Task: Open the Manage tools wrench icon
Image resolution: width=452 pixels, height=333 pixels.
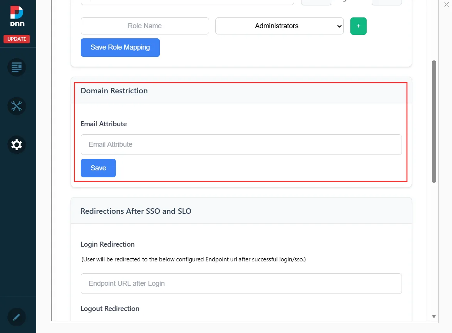Action: click(x=16, y=106)
